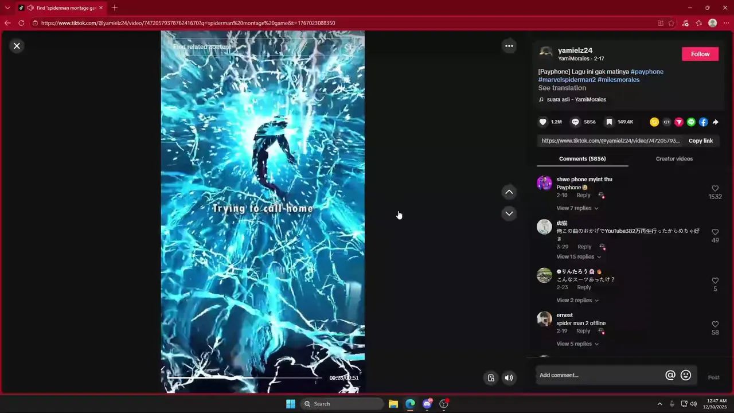The height and width of the screenshot is (413, 734).
Task: Click the browser address bar URL
Action: point(188,23)
